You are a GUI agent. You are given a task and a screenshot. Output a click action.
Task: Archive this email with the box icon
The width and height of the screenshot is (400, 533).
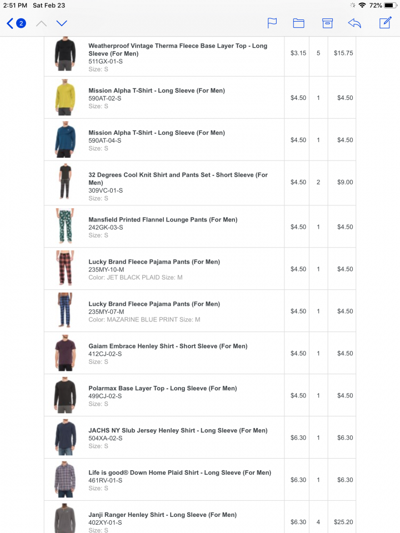(x=327, y=23)
